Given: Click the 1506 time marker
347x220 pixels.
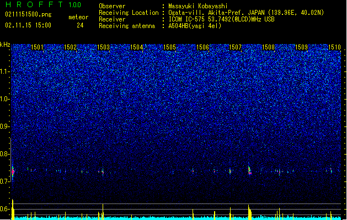Looking at the screenshot, I should tap(202, 47).
